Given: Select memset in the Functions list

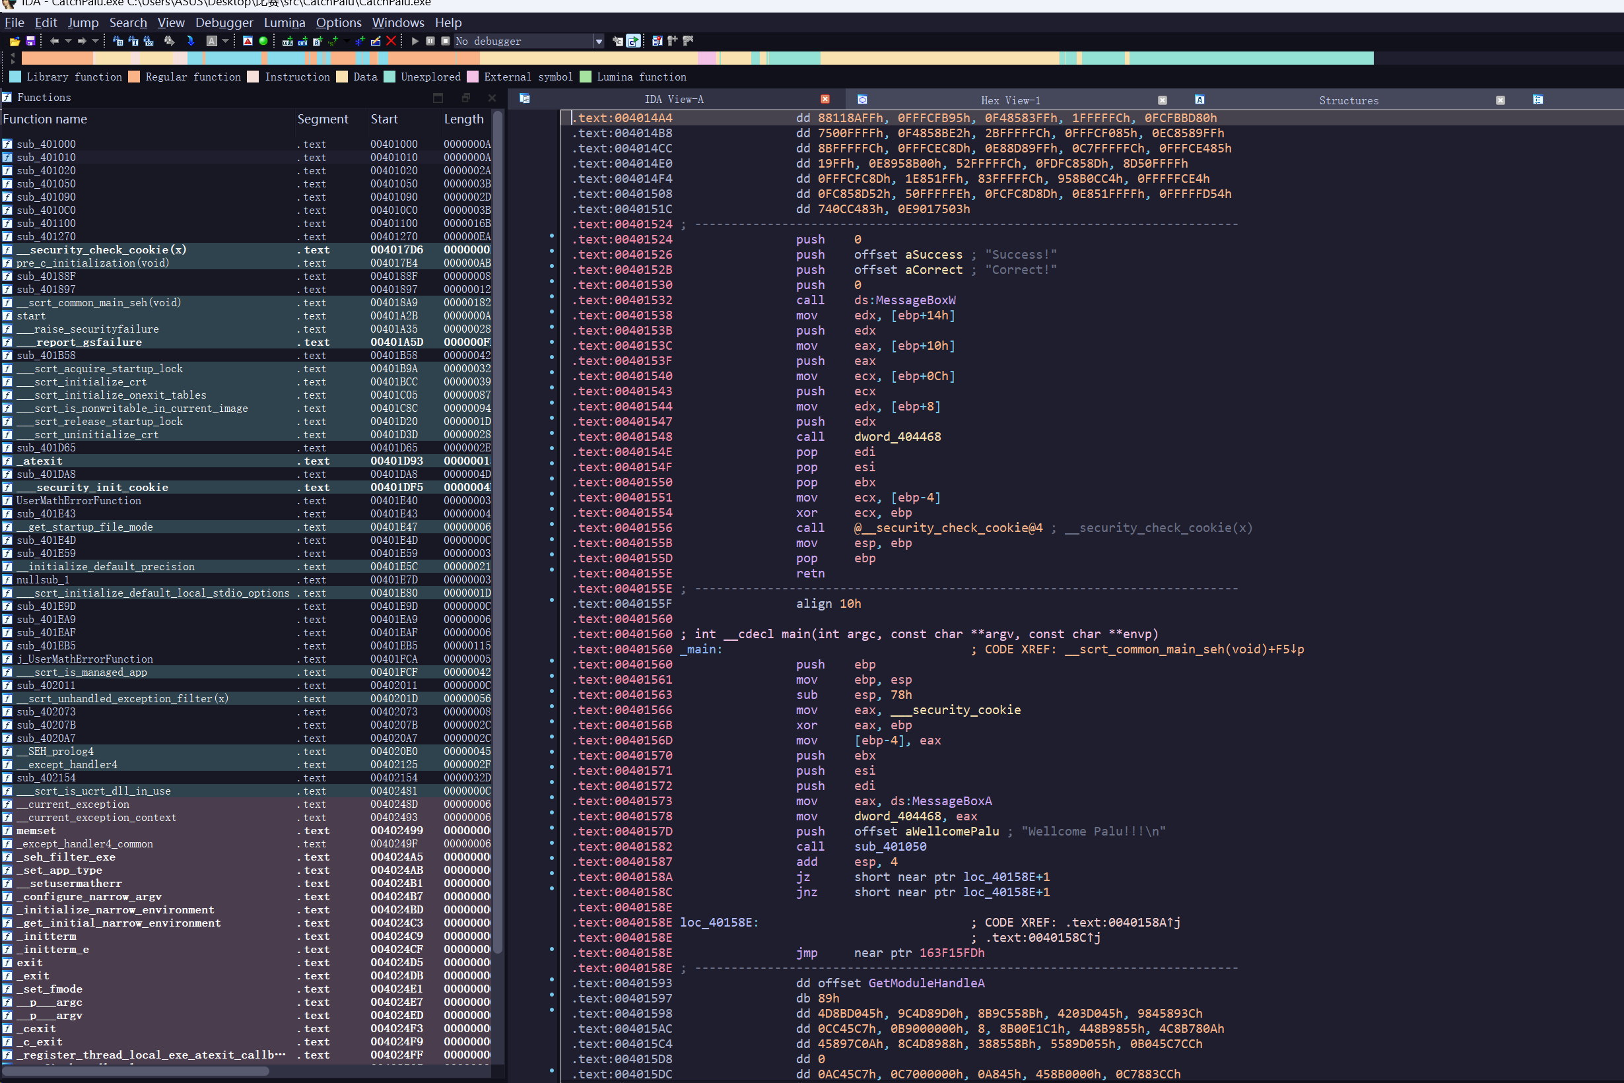Looking at the screenshot, I should (246, 830).
